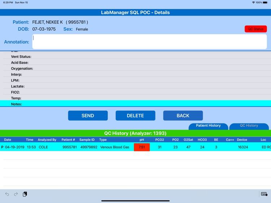Tap the clipboard paste icon
Screen dimensions: 271x203
25,194
